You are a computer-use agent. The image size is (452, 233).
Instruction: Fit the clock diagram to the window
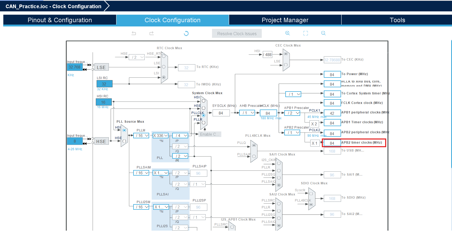pyautogui.click(x=305, y=33)
